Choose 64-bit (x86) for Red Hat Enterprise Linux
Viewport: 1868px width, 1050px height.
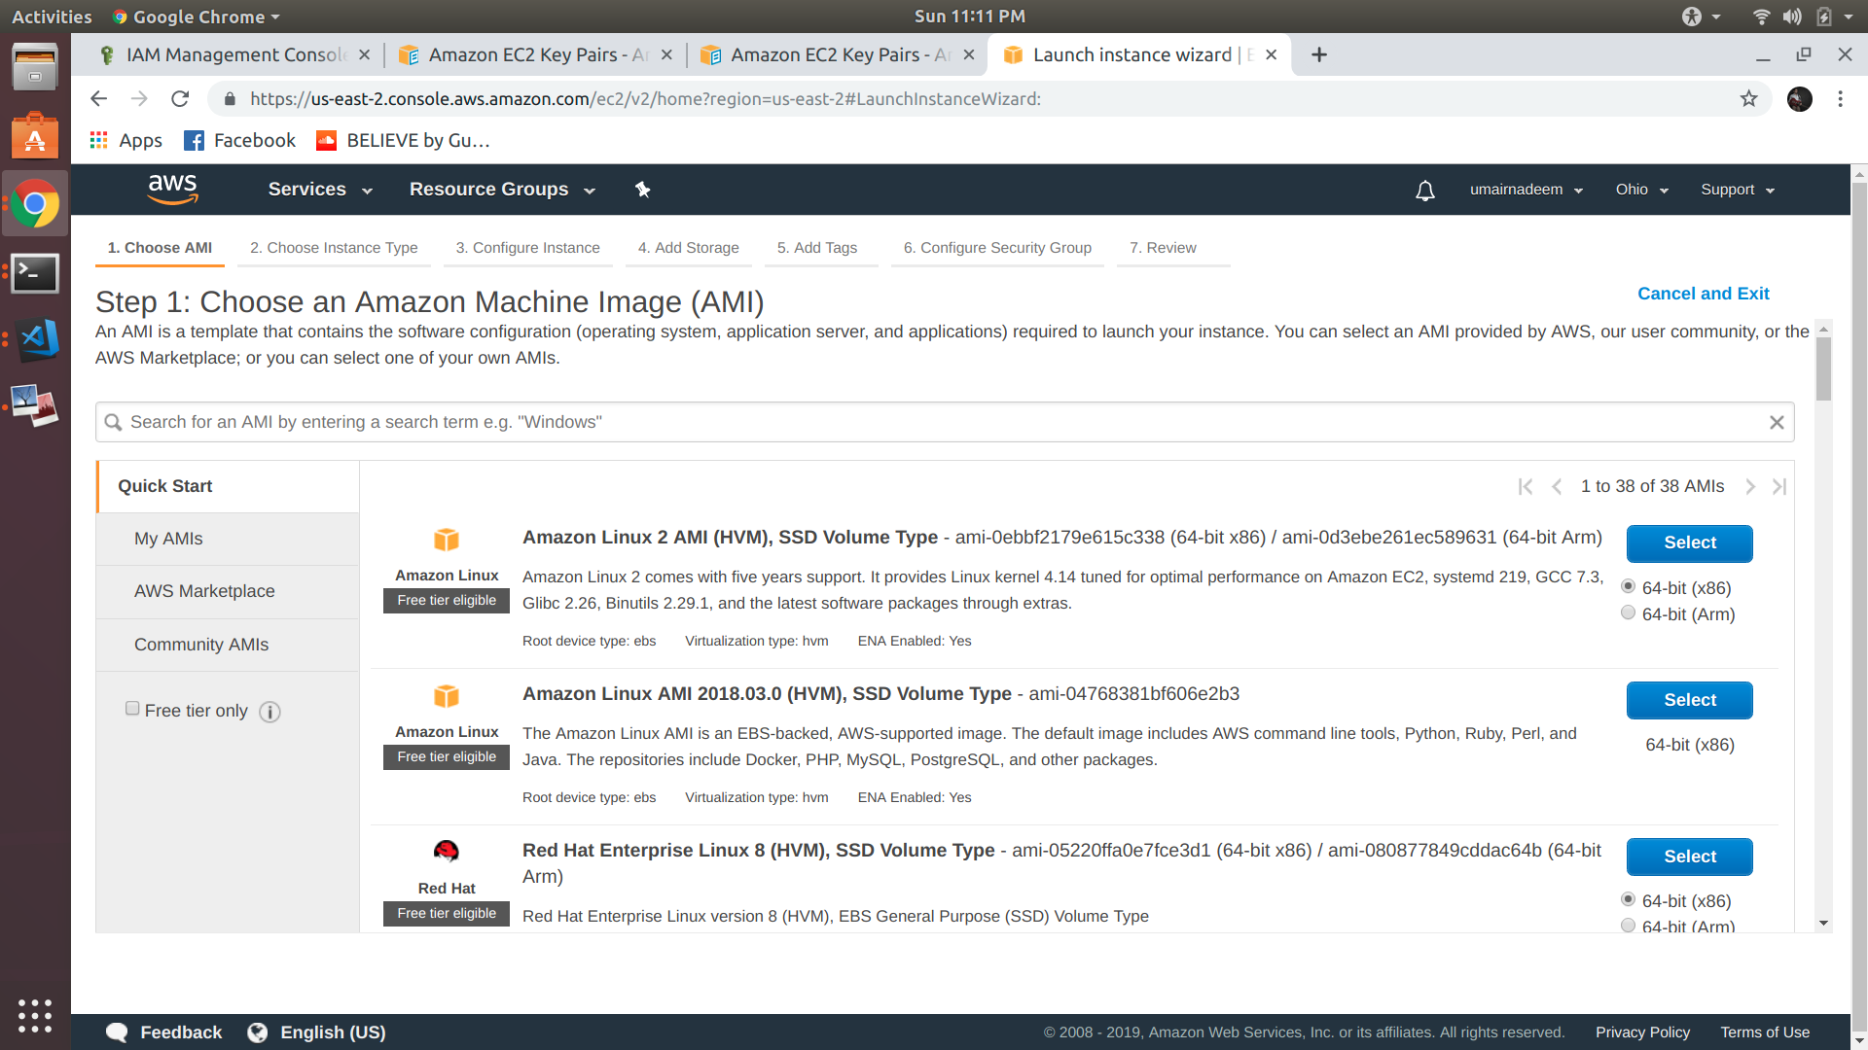[1628, 899]
